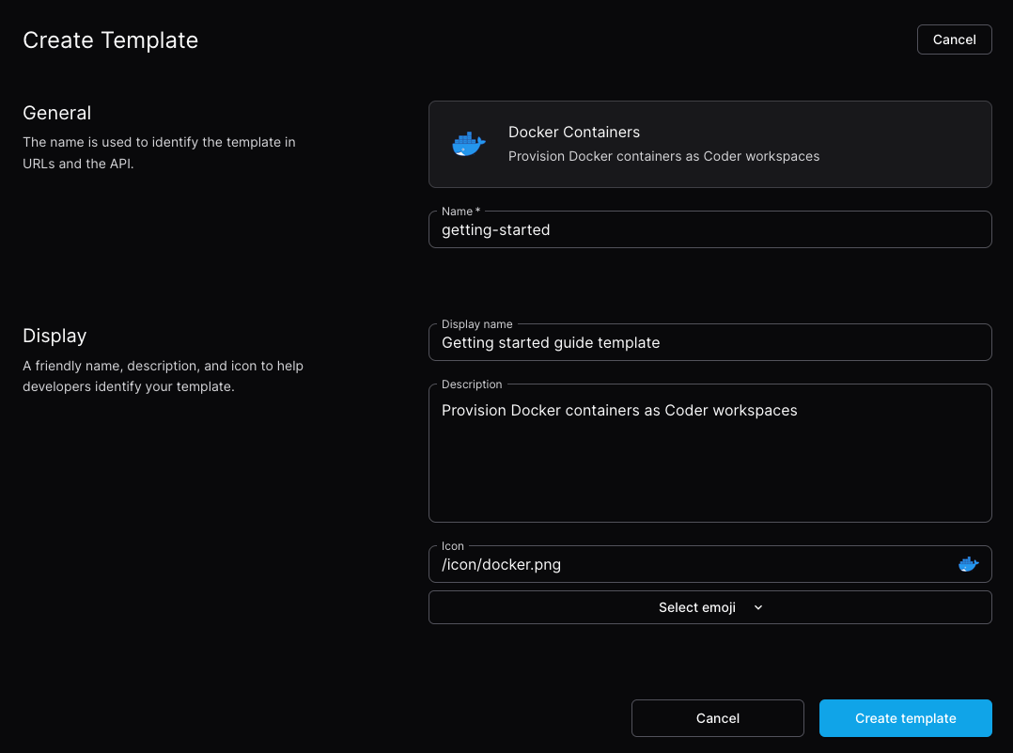Click the Docker whale logo in the template card
Image resolution: width=1013 pixels, height=753 pixels.
(468, 144)
